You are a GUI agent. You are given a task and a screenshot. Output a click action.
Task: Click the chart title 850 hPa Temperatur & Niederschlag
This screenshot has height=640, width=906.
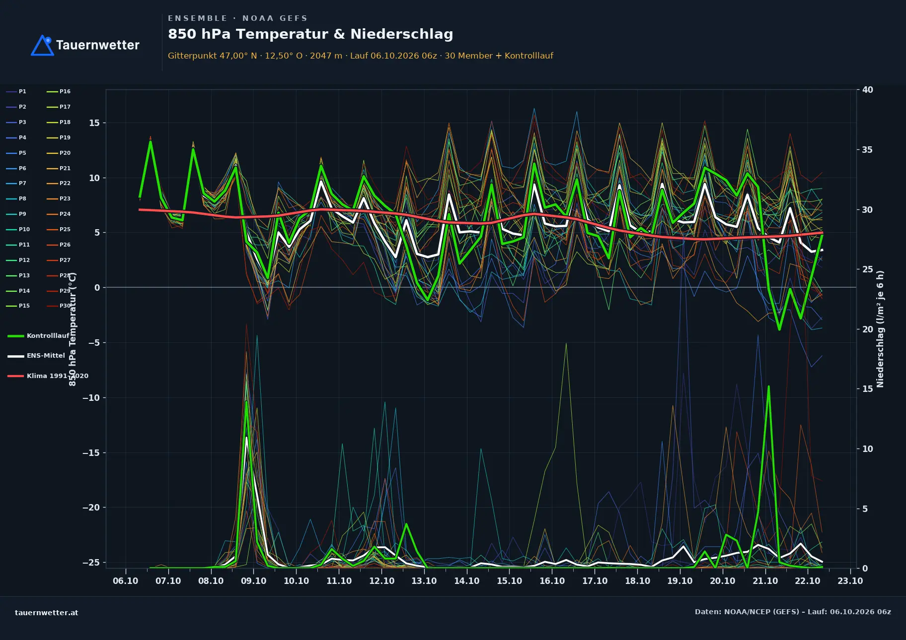(x=310, y=34)
